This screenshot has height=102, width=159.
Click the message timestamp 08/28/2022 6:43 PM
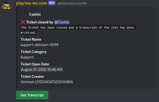click(x=72, y=3)
